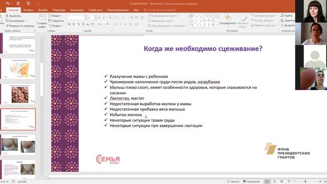Select the triangle shape in shapes gallery
The image size is (327, 184).
192,20
